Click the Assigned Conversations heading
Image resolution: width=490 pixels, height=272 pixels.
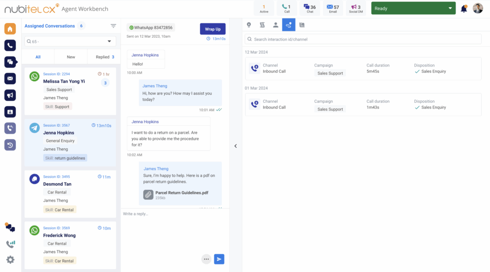(50, 26)
